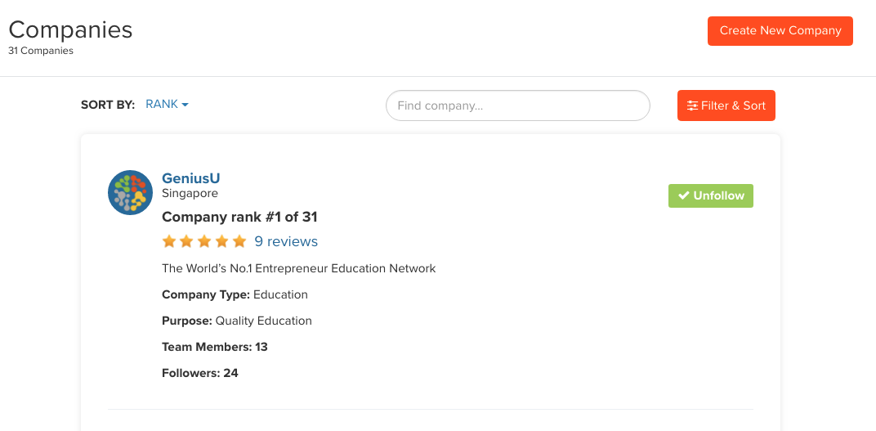Click the Create New Company button

point(780,31)
